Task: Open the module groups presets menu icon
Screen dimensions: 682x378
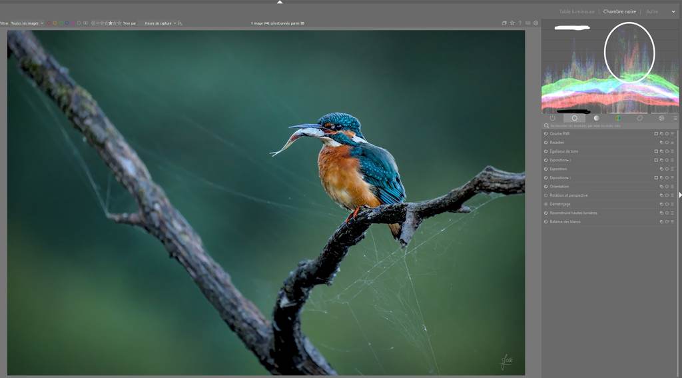Action: click(675, 118)
